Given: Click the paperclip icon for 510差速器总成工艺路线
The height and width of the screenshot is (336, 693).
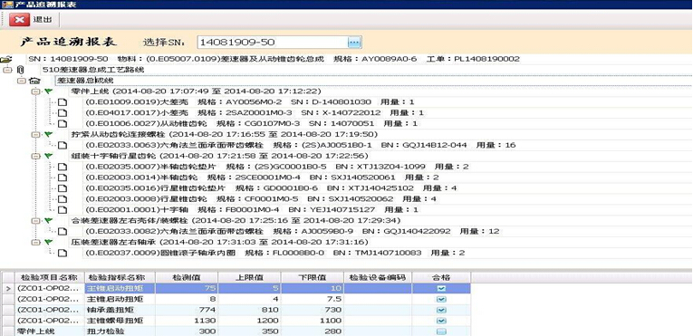Looking at the screenshot, I should point(20,70).
